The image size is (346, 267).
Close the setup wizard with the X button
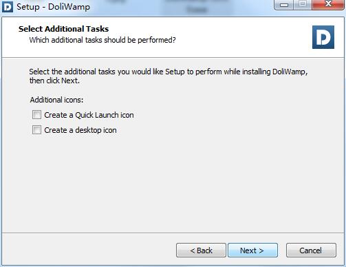tap(328, 4)
